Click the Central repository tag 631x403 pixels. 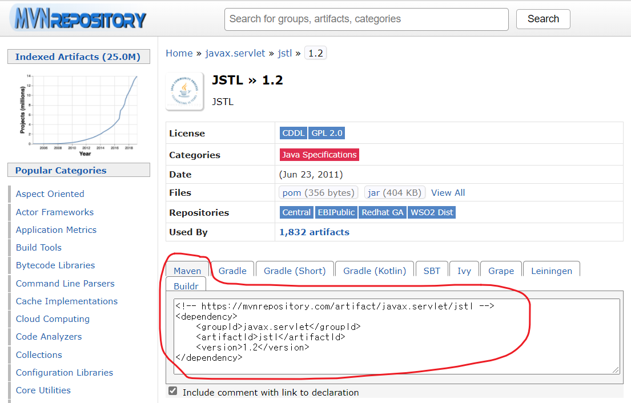[x=296, y=212]
